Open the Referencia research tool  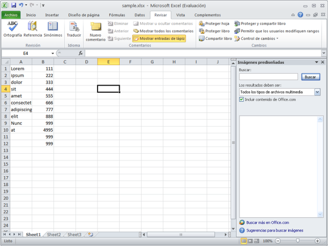pyautogui.click(x=33, y=29)
